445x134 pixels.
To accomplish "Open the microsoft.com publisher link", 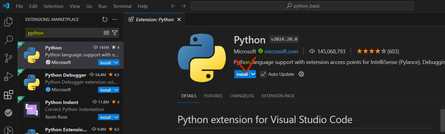I will pyautogui.click(x=281, y=51).
